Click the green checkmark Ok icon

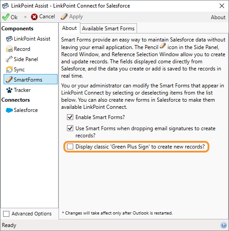pyautogui.click(x=6, y=17)
